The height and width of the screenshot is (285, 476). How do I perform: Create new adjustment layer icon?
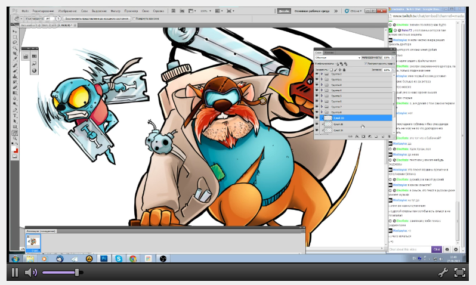pyautogui.click(x=370, y=137)
